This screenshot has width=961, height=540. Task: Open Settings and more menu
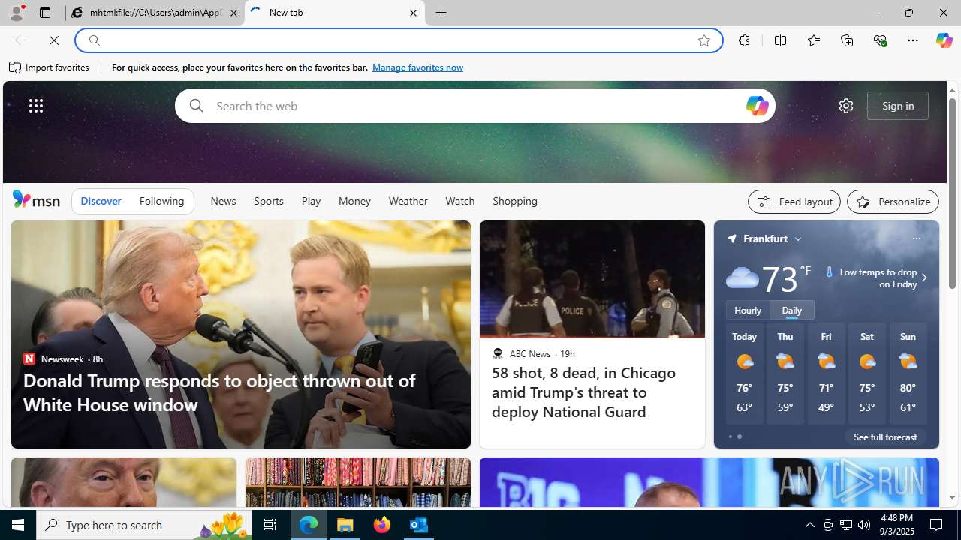913,40
